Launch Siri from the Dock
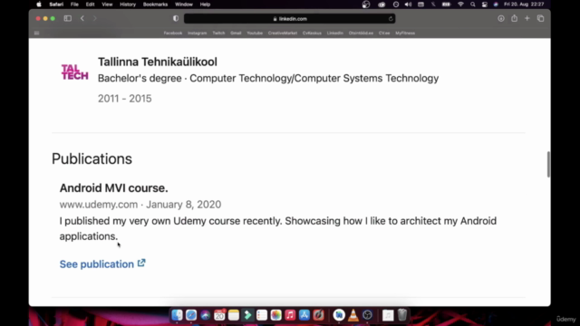The height and width of the screenshot is (326, 580). [206, 315]
